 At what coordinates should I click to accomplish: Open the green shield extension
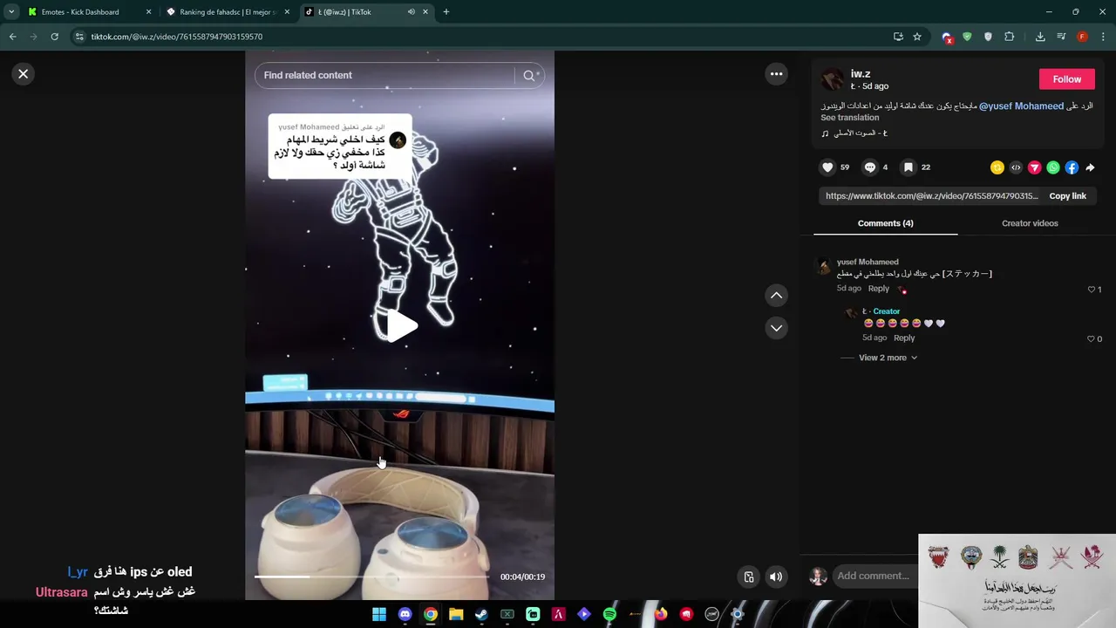(x=967, y=37)
